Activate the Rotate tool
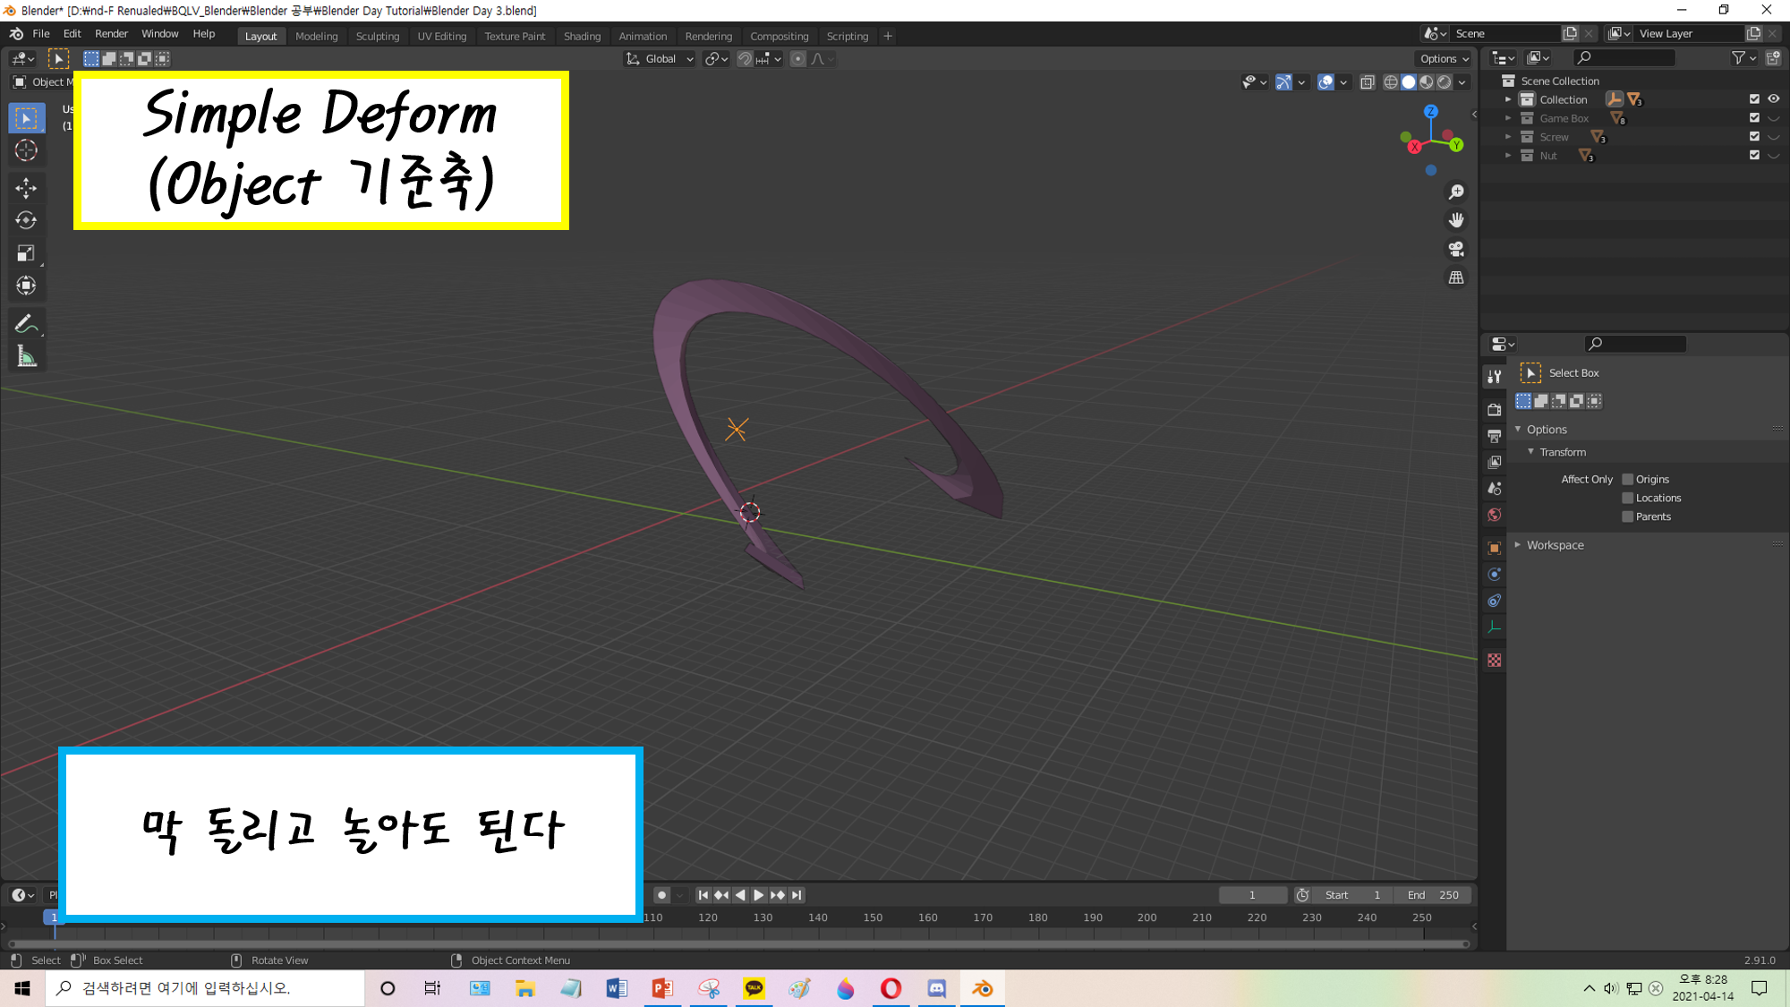Viewport: 1790px width, 1007px height. pyautogui.click(x=26, y=220)
